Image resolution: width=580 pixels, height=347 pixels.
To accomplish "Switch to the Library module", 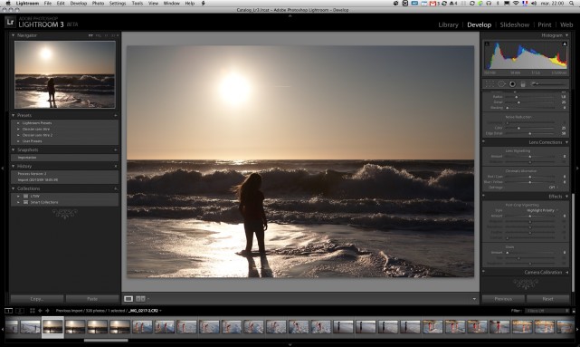I will click(x=448, y=24).
